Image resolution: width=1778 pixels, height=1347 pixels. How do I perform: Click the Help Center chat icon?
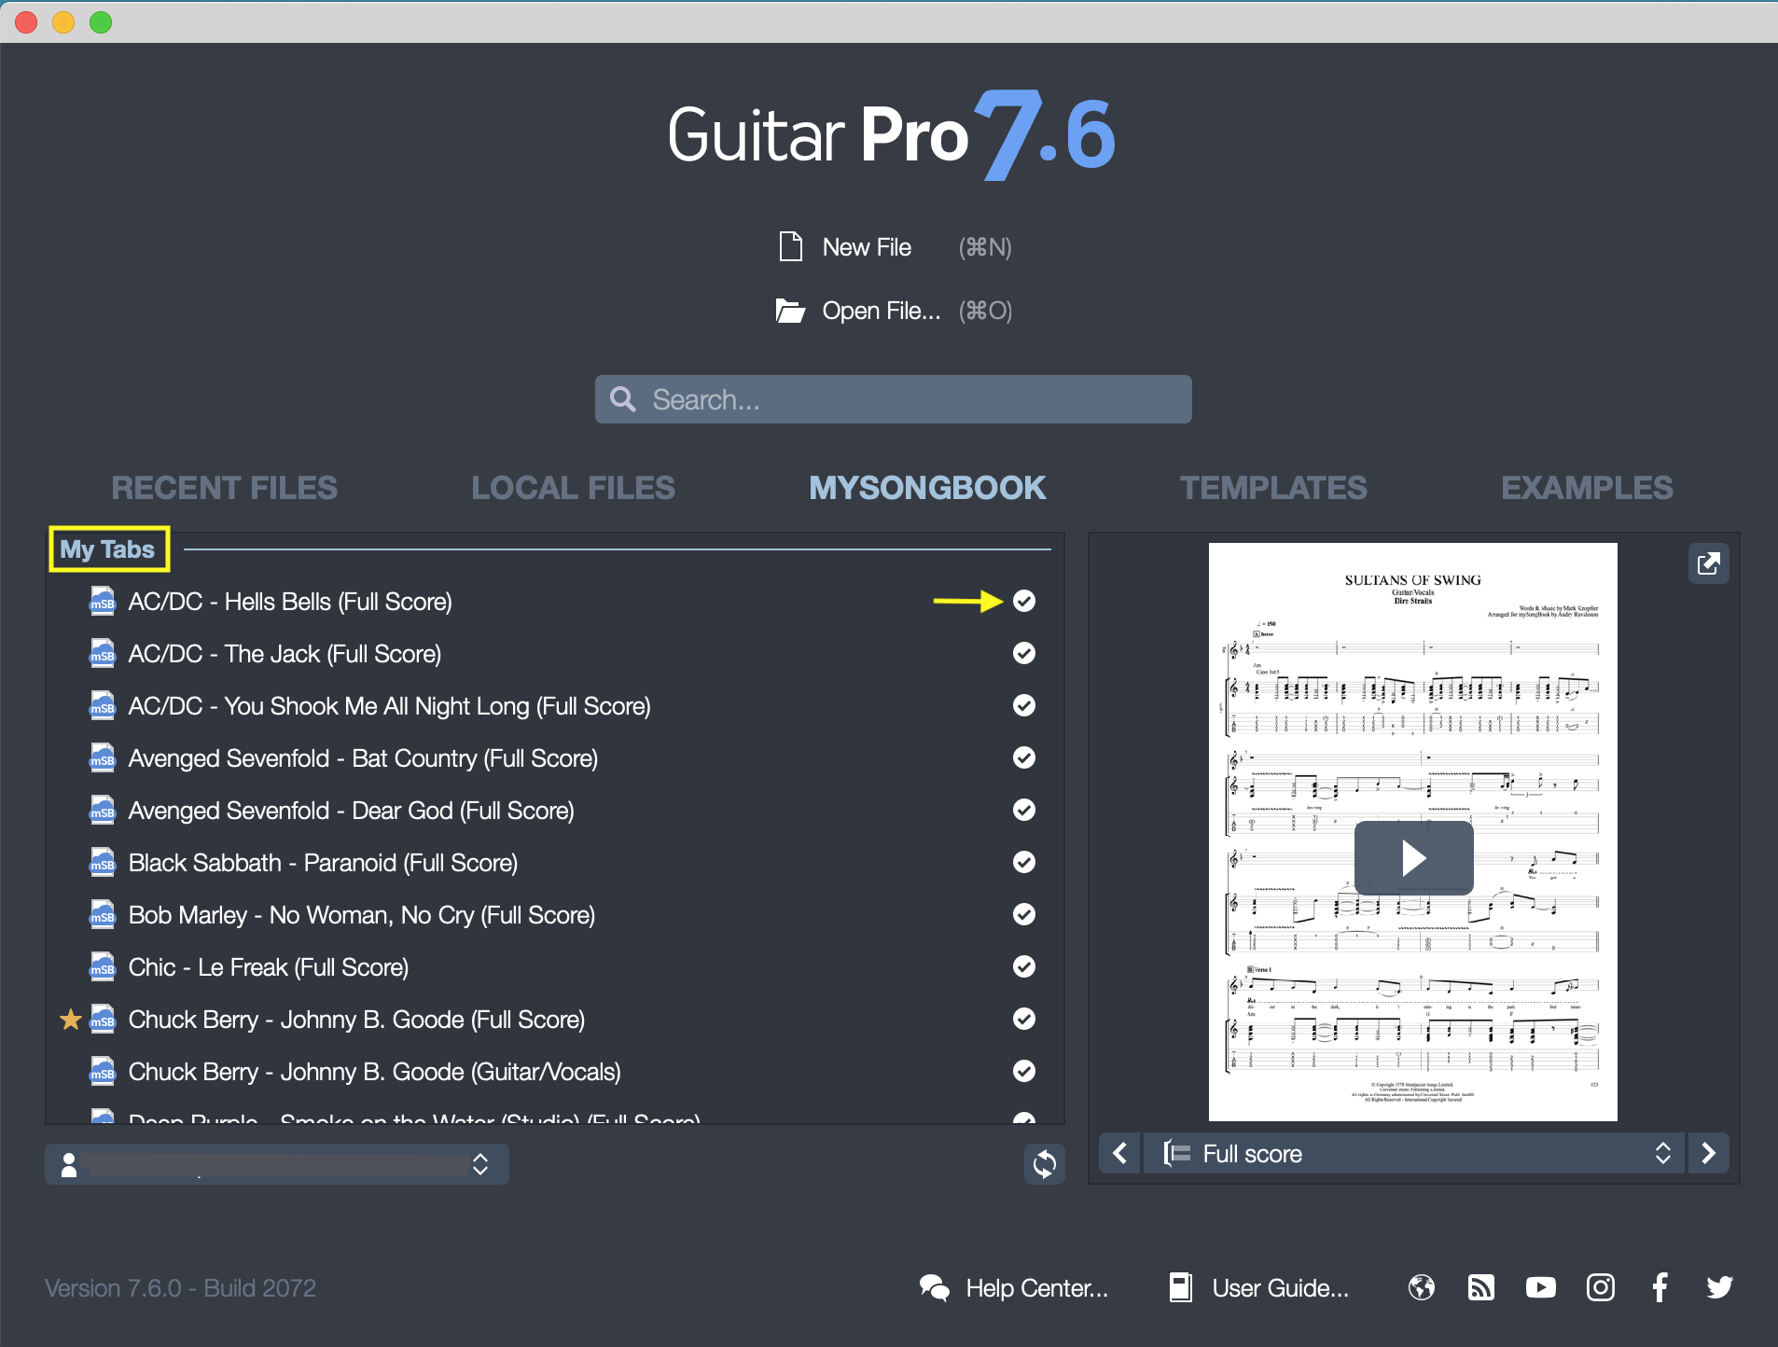click(x=934, y=1288)
